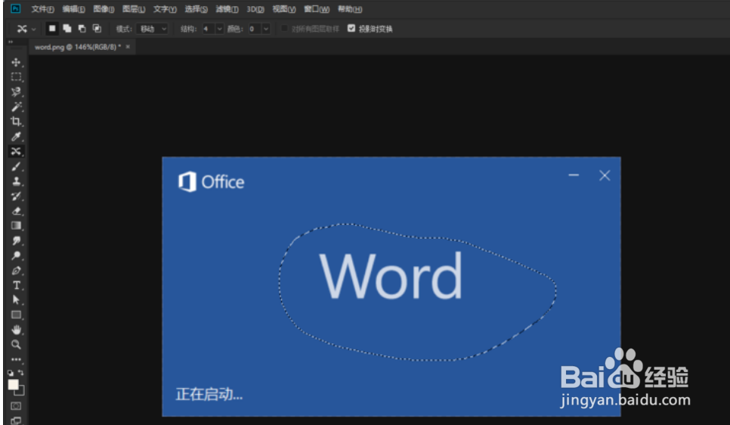Screen dimensions: 730x425
Task: Open the Edit menu
Action: click(73, 9)
